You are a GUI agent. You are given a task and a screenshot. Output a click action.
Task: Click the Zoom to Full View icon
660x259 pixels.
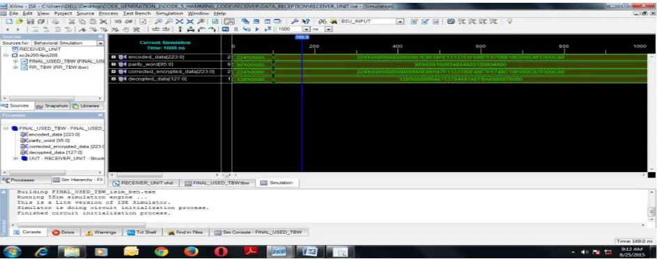(x=180, y=21)
